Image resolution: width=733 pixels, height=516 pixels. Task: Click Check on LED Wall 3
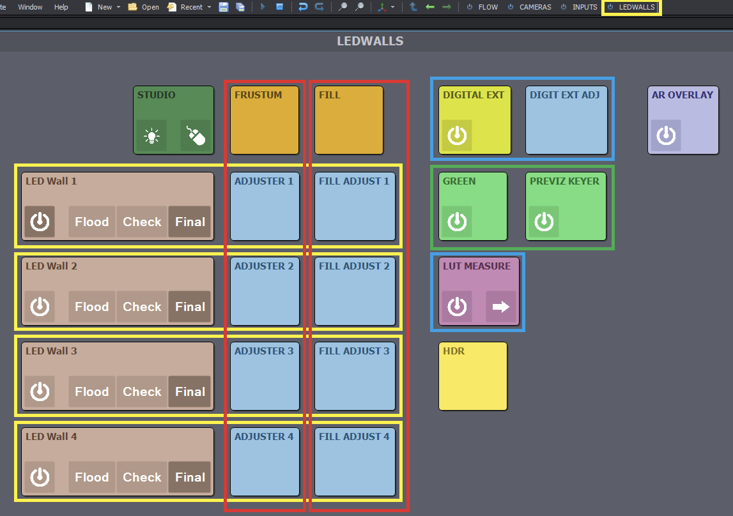tap(142, 391)
